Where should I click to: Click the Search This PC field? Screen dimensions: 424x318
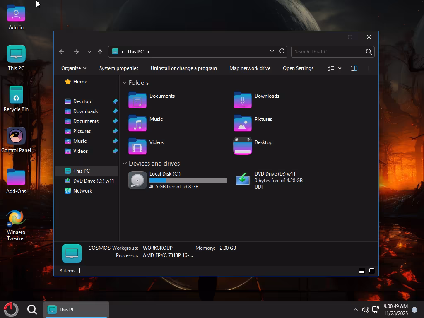point(327,52)
